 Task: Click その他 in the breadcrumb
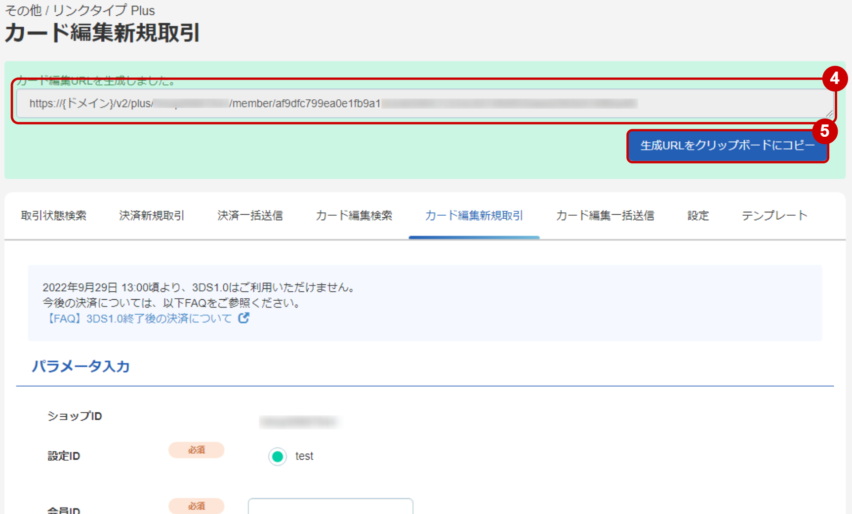point(22,10)
